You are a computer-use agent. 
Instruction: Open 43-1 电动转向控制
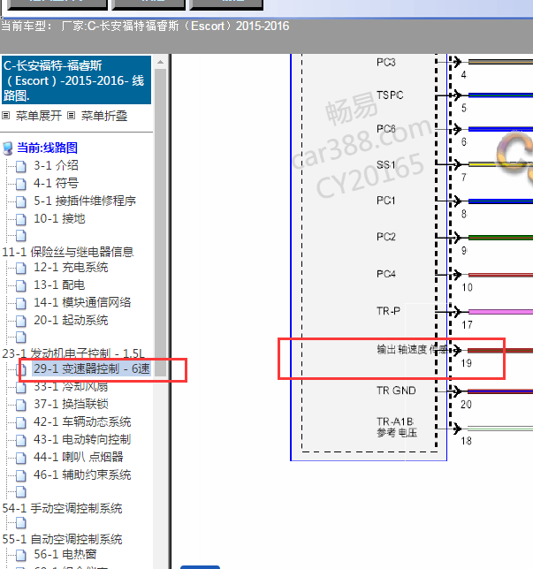coord(82,439)
